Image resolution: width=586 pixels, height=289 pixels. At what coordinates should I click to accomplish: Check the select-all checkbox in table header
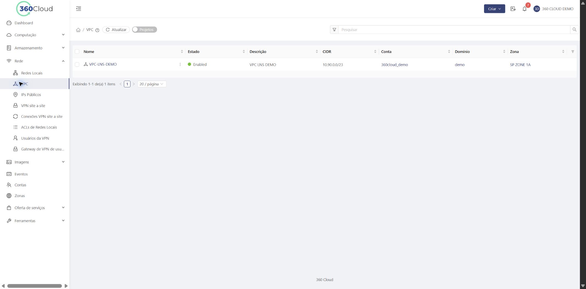77,52
